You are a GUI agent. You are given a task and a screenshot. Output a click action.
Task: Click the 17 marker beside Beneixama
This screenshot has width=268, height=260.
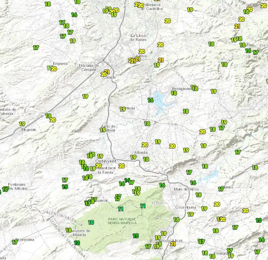[15, 242]
